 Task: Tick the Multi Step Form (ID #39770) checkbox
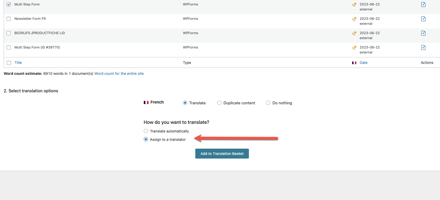click(x=9, y=47)
